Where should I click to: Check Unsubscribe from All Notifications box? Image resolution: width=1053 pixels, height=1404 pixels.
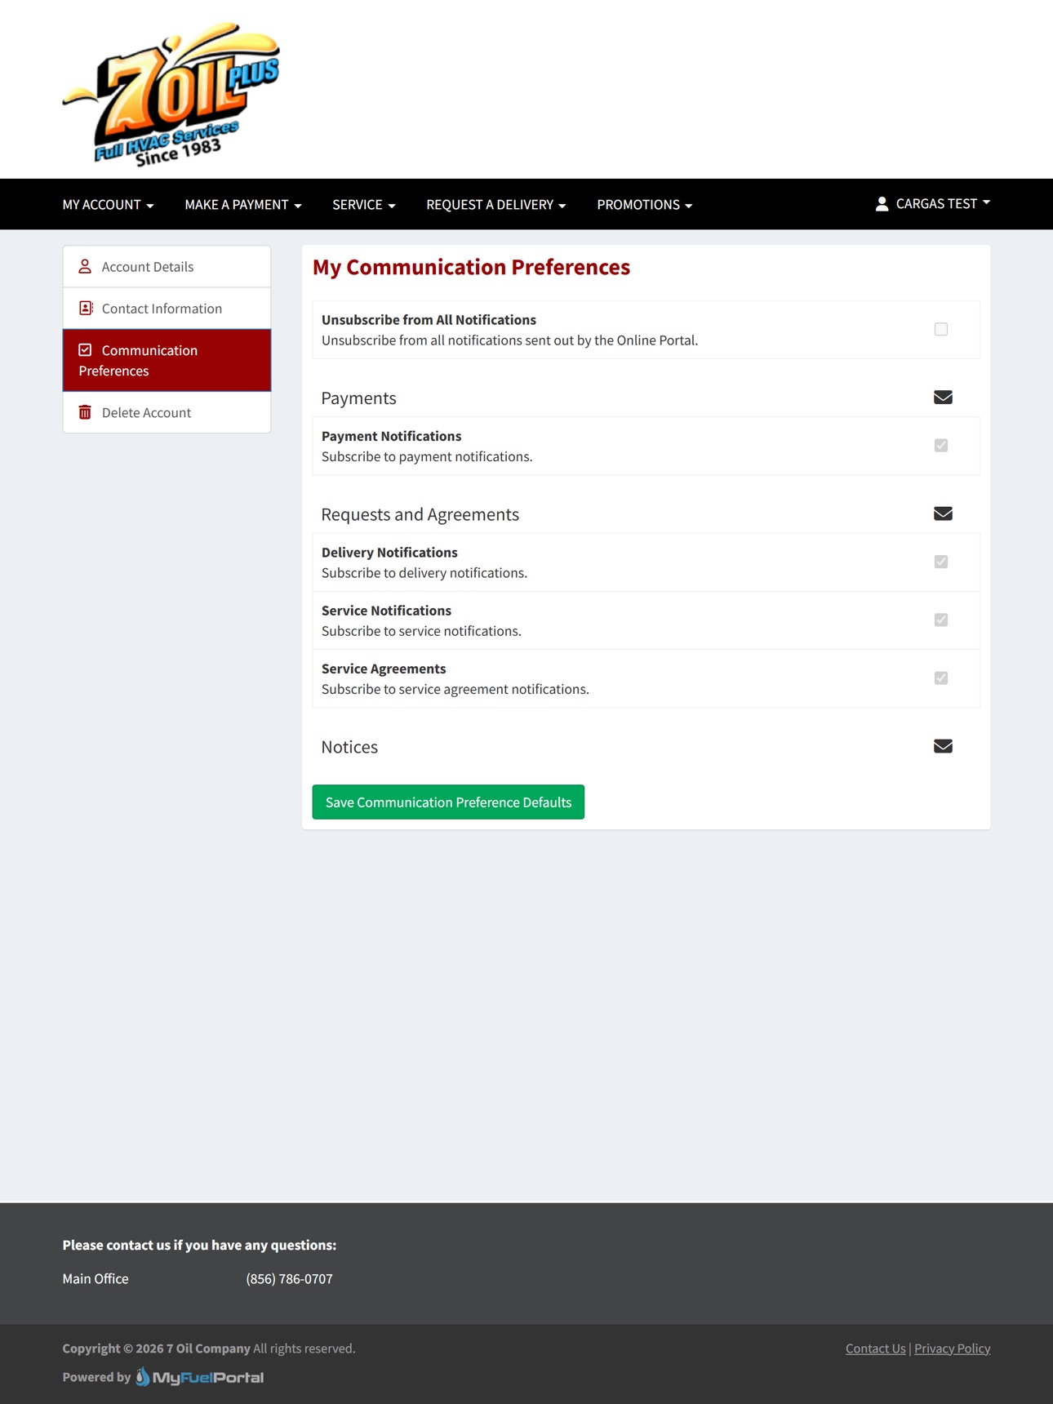[941, 329]
